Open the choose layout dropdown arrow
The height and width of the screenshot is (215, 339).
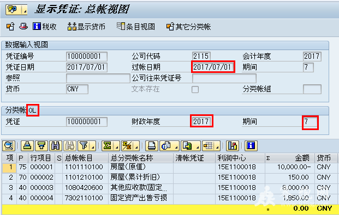[217, 146]
